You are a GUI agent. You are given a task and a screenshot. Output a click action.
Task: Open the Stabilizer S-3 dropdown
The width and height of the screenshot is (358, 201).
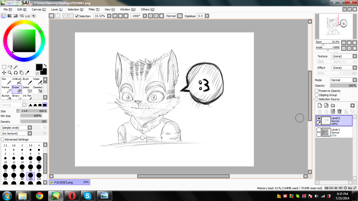coord(207,16)
